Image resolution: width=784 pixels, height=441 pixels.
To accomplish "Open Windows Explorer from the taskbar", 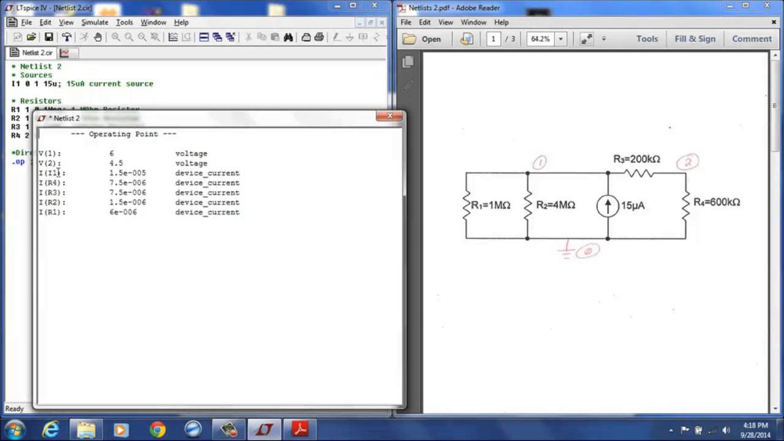I will (x=86, y=429).
